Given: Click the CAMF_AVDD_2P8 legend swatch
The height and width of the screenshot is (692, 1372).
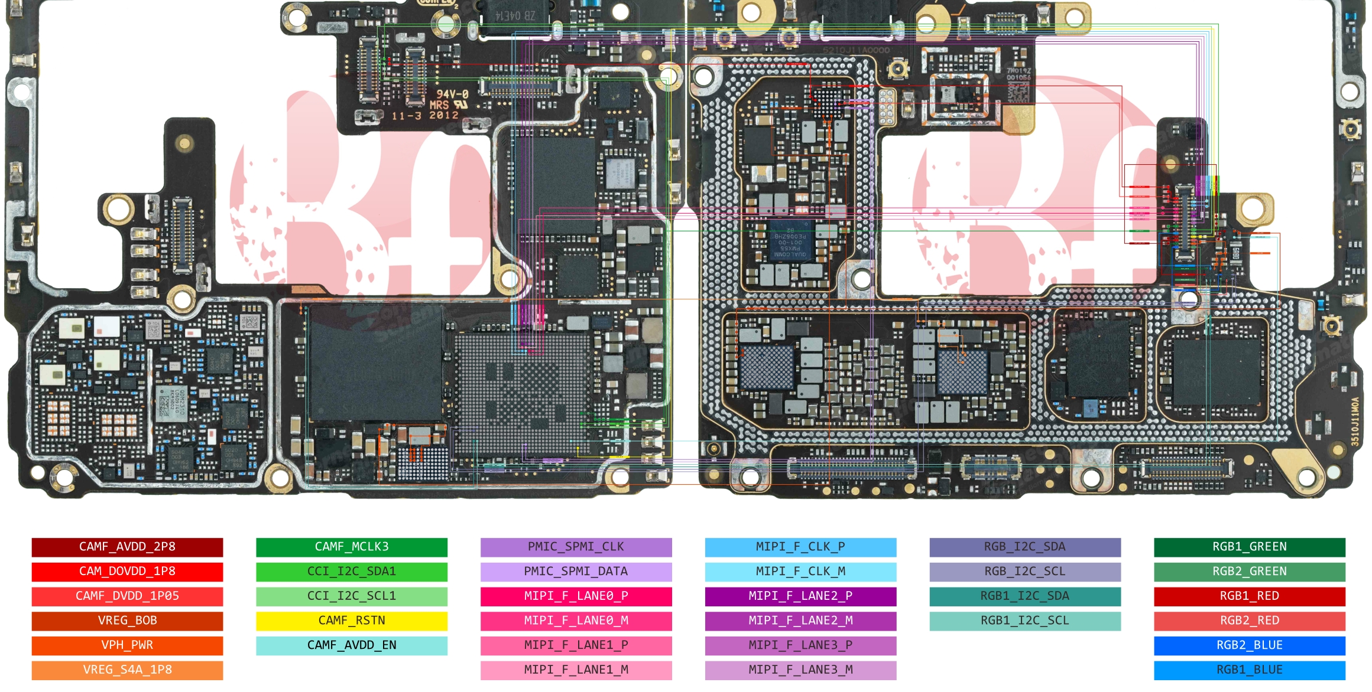Looking at the screenshot, I should 127,547.
